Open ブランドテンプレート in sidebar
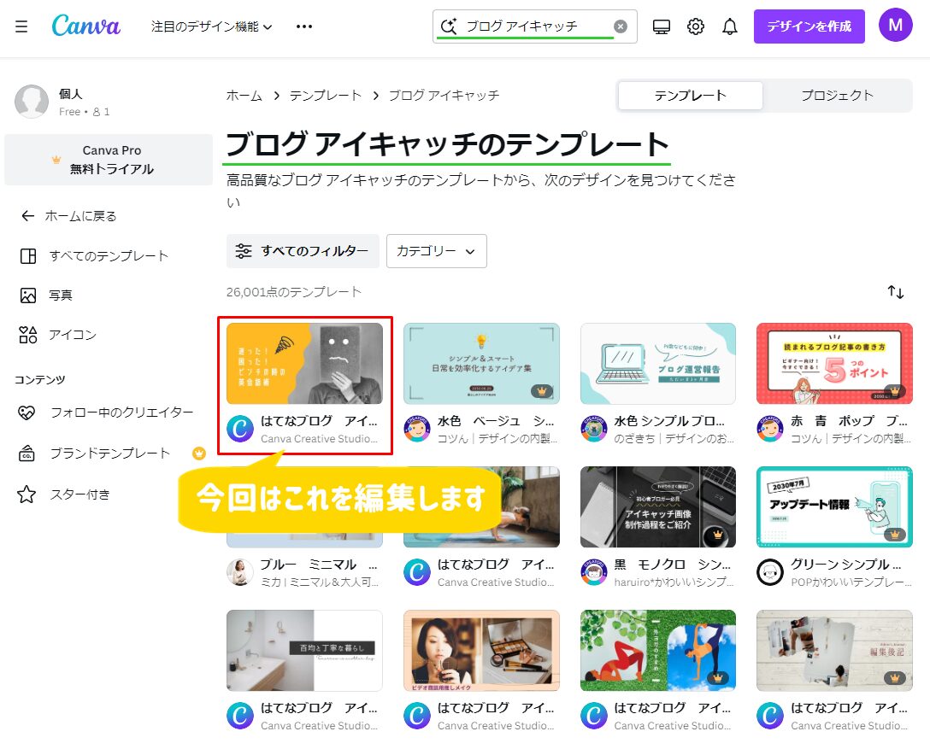930x749 pixels. click(x=95, y=453)
